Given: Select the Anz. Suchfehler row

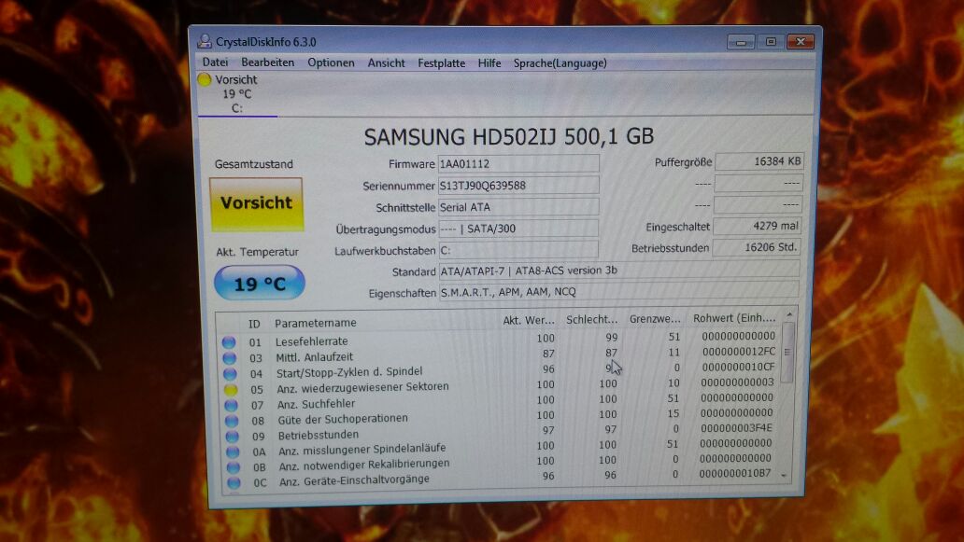Looking at the screenshot, I should (x=499, y=401).
